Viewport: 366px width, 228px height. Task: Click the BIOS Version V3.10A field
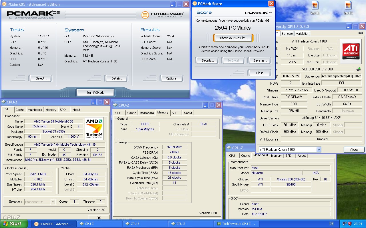coord(290,209)
